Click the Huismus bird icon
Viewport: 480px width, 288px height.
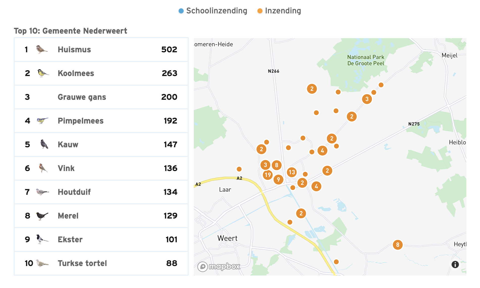42,49
